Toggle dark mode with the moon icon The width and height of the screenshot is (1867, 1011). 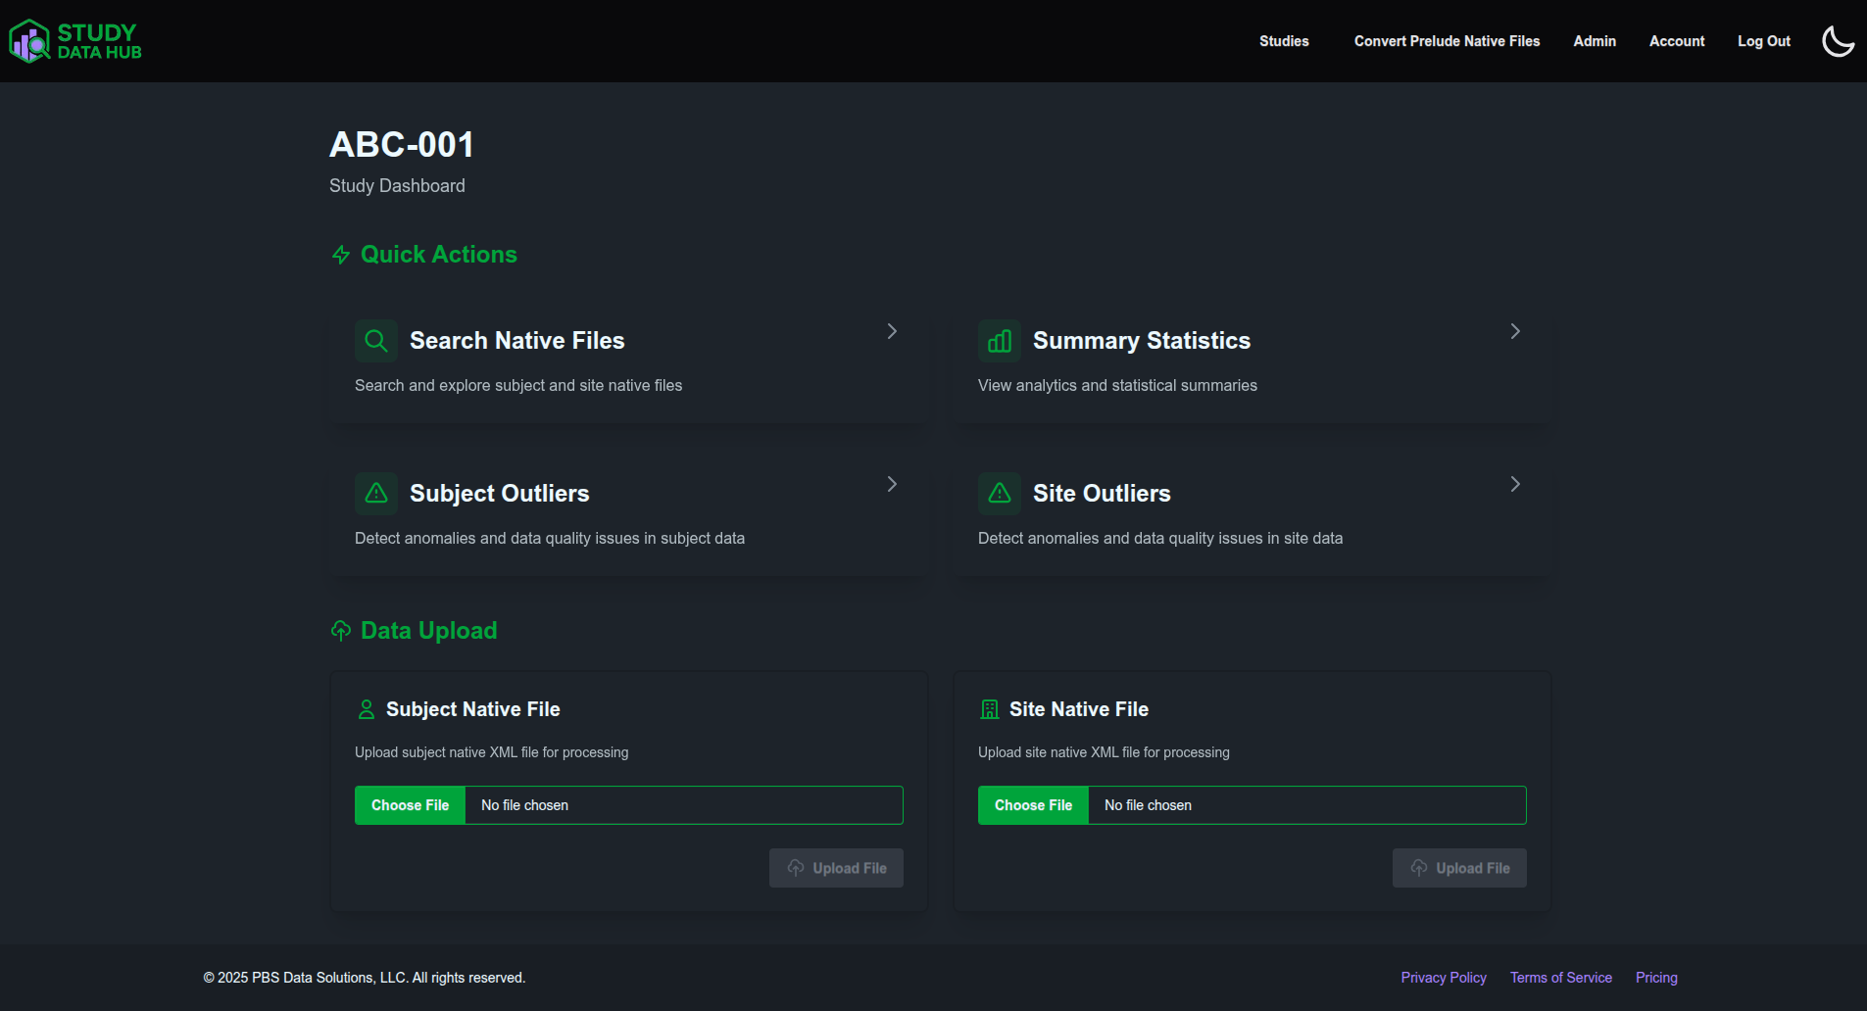coord(1838,40)
